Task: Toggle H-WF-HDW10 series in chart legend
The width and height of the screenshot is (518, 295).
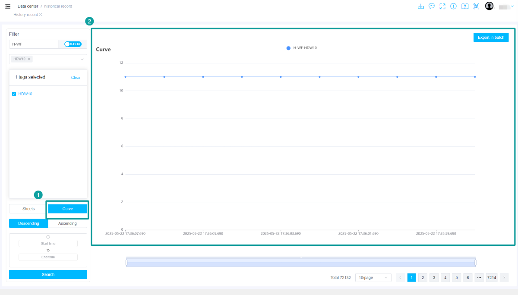Action: [x=302, y=48]
